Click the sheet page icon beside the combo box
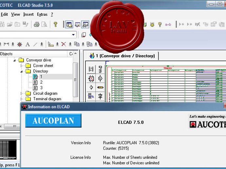Image resolution: width=226 pixels, height=169 pixels. (x=84, y=35)
